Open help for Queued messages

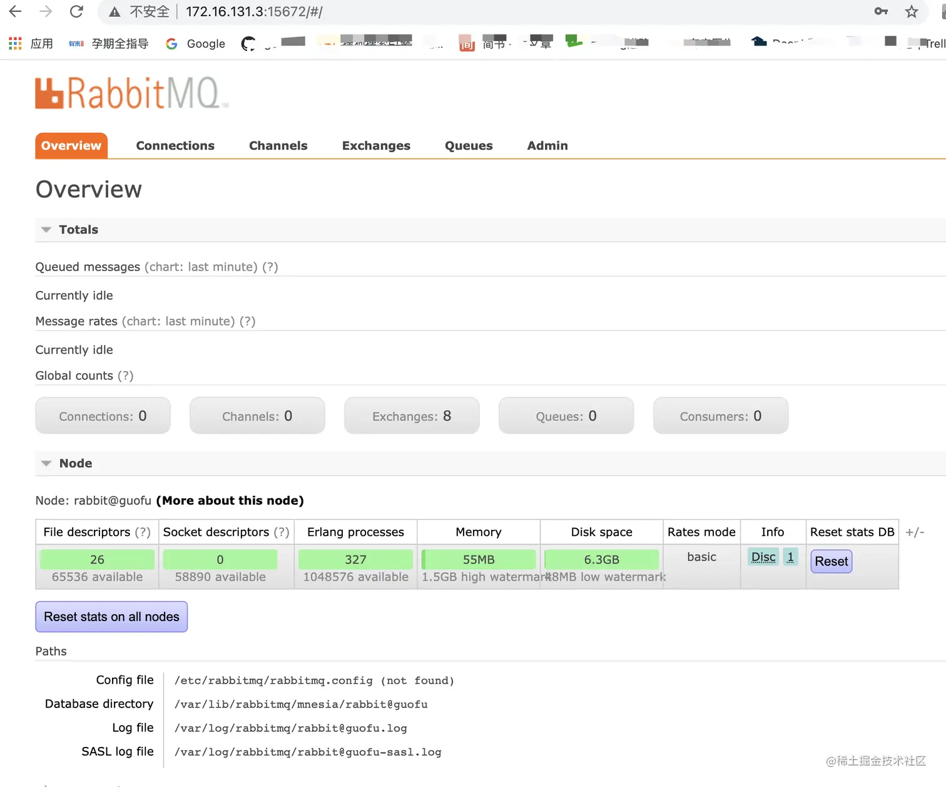[x=270, y=267]
